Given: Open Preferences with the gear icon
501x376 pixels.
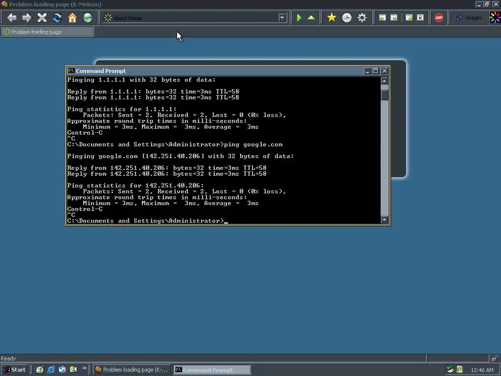Looking at the screenshot, I should [x=362, y=18].
